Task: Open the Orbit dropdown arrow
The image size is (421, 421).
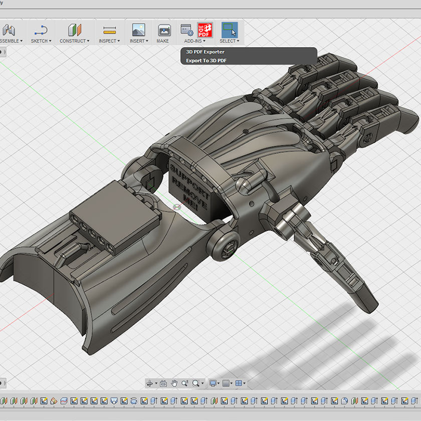Action: 156,383
